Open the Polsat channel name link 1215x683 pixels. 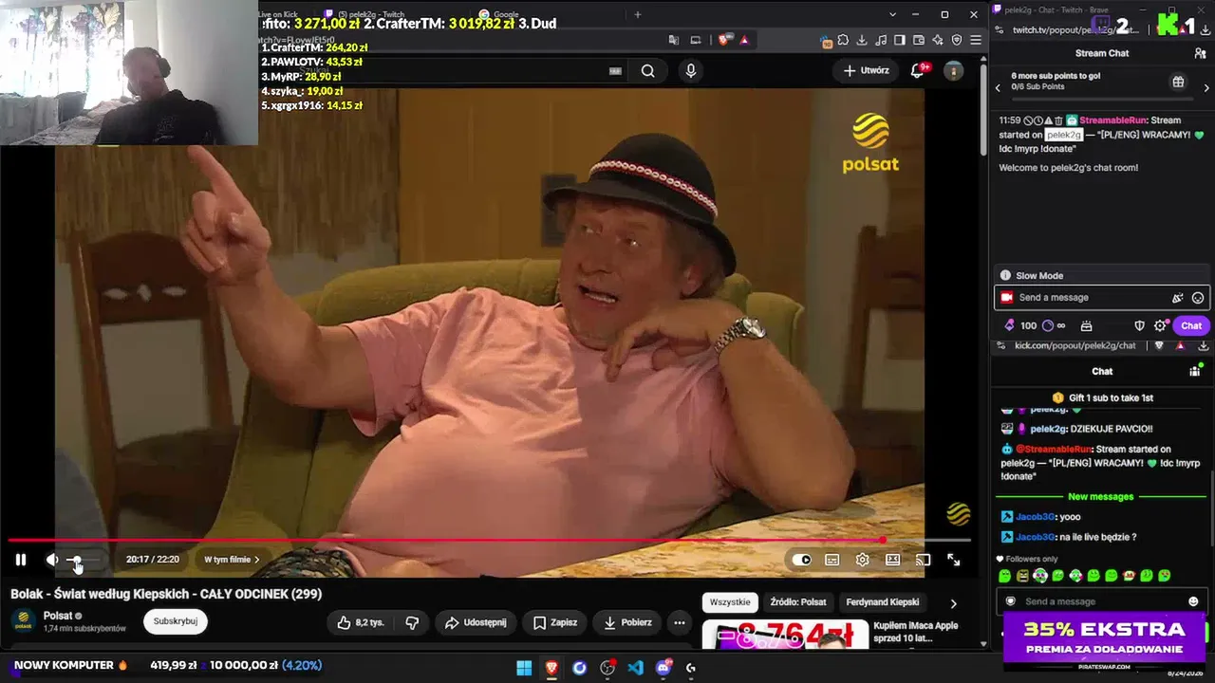[x=58, y=616]
